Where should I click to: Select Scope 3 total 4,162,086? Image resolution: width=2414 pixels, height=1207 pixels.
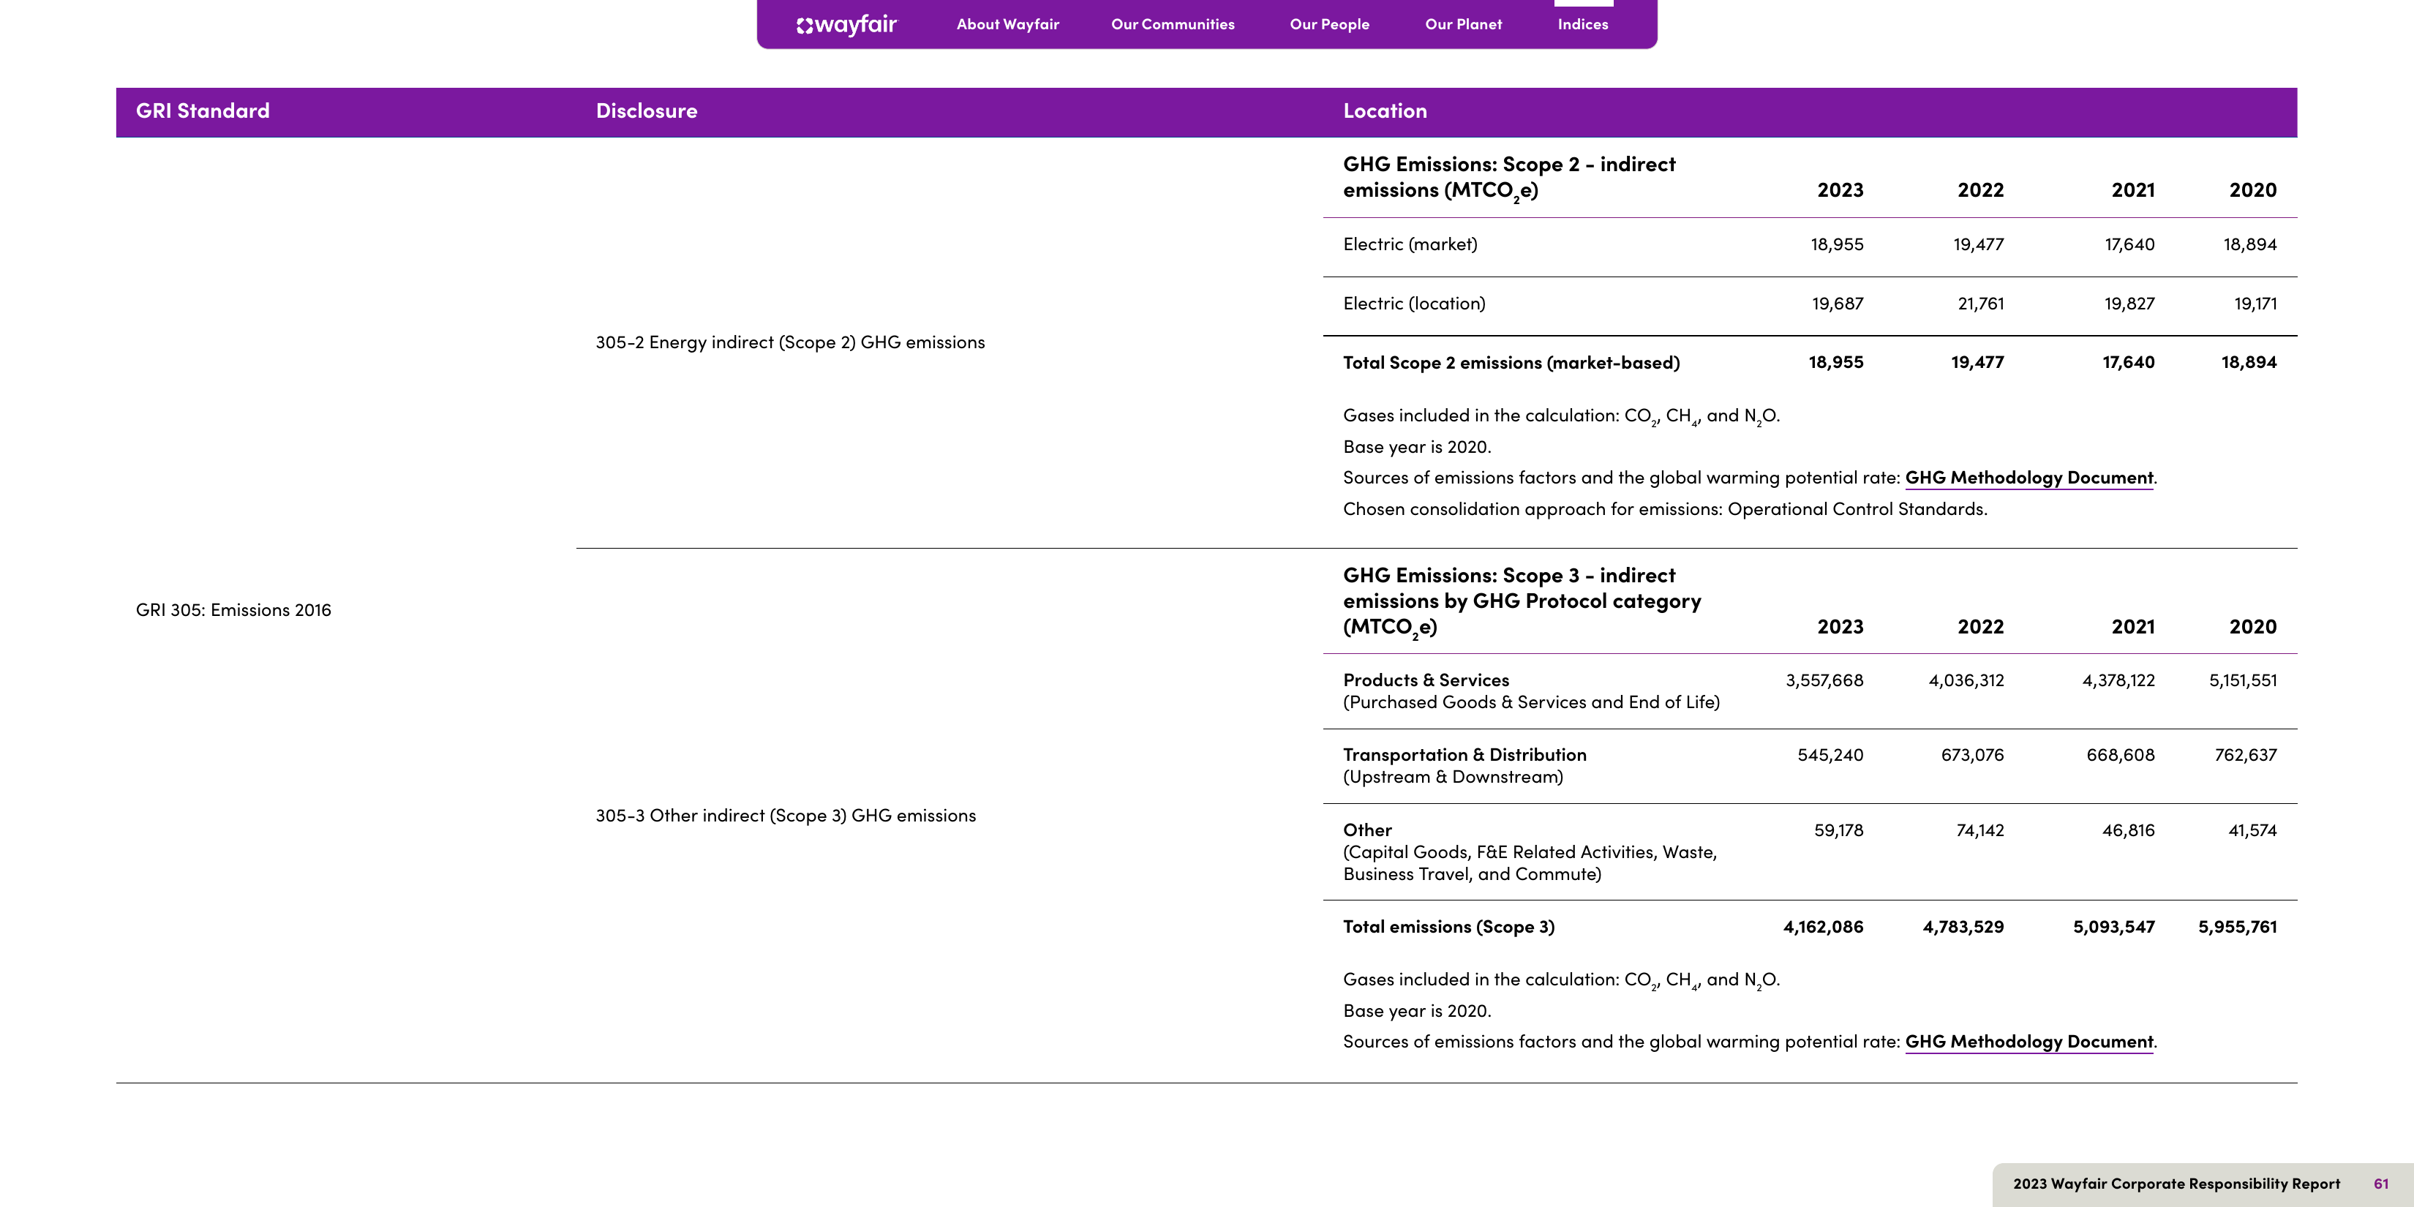click(x=1823, y=927)
